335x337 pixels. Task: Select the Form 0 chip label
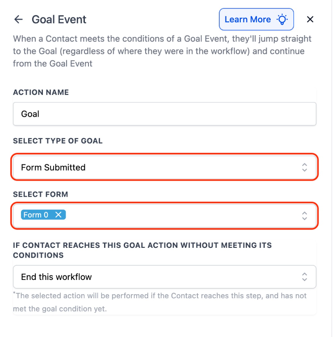[x=36, y=215]
